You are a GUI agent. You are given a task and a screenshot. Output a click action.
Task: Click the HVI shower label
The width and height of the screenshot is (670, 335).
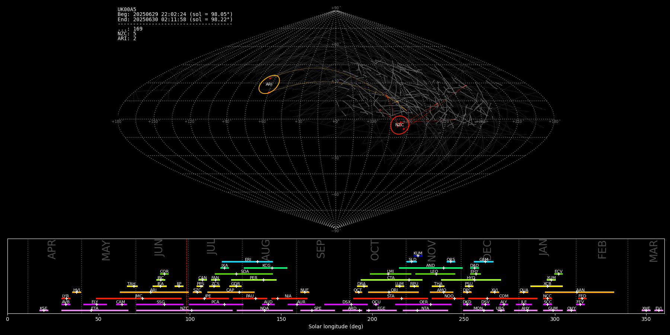(x=77, y=290)
